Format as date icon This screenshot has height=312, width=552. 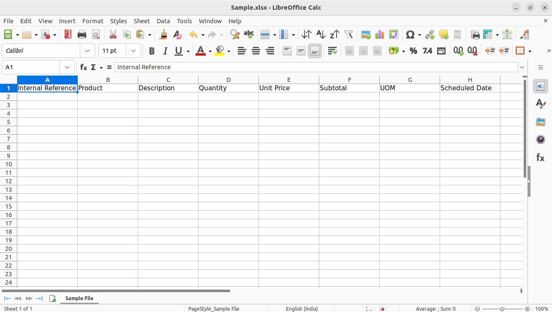(x=441, y=51)
